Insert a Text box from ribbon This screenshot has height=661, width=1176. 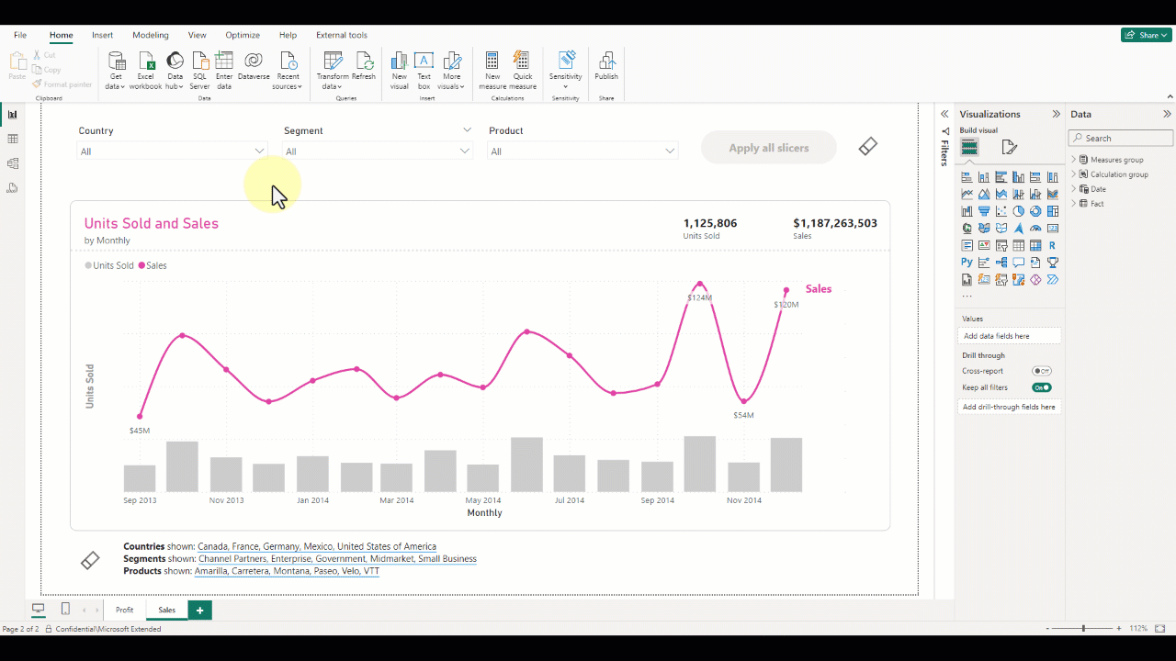pyautogui.click(x=424, y=62)
